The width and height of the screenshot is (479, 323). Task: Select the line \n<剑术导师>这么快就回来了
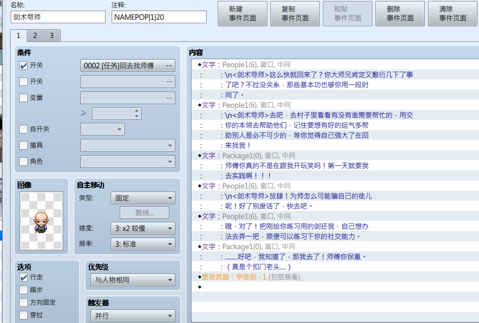pyautogui.click(x=335, y=75)
